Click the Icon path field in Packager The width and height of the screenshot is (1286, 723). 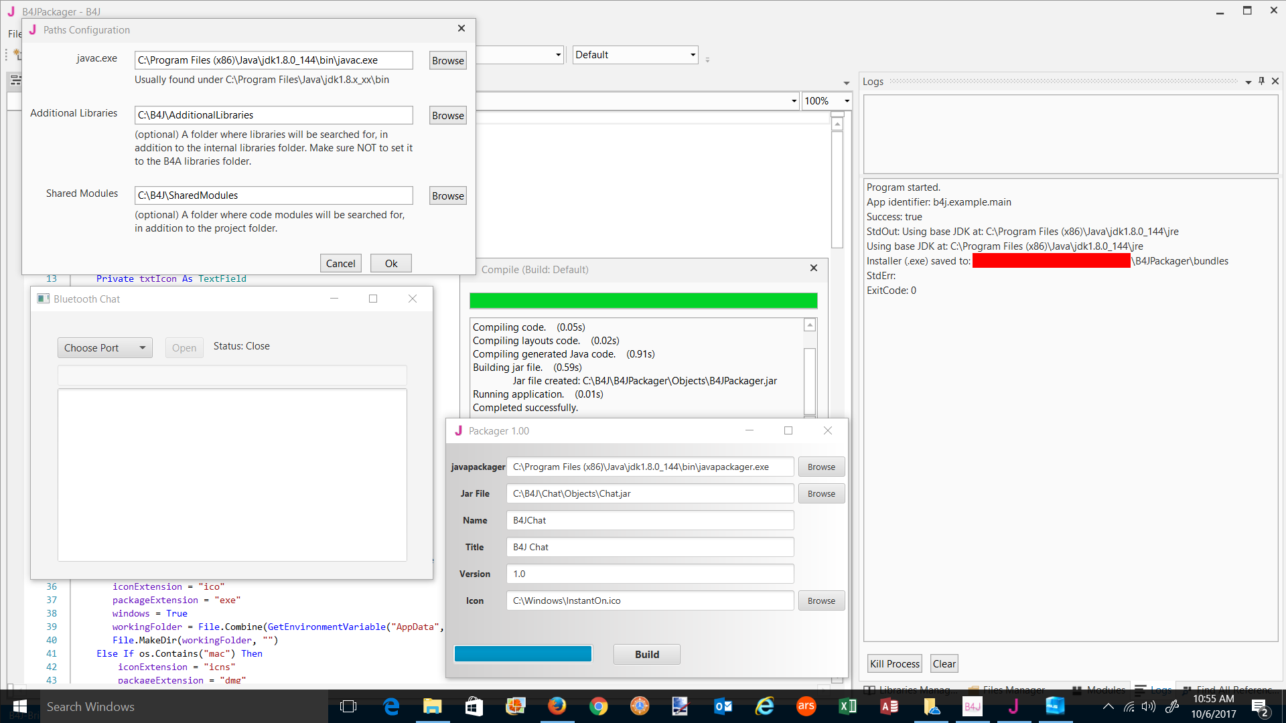coord(649,600)
